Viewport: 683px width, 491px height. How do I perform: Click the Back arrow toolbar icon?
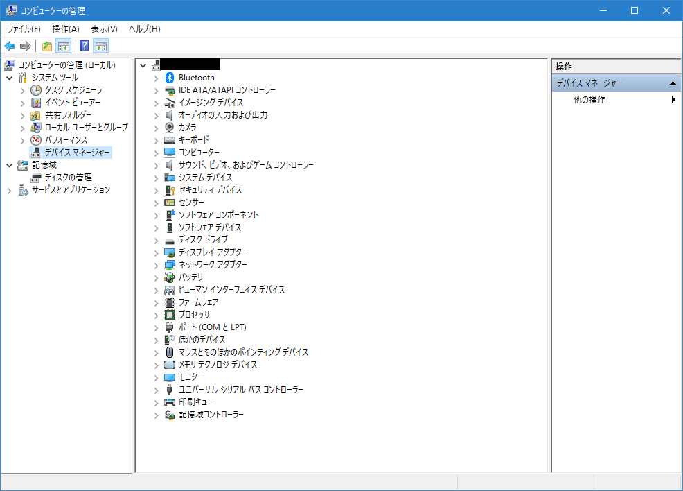(x=10, y=46)
